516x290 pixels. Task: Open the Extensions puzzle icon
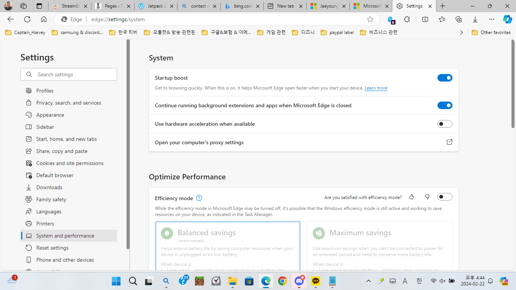click(407, 19)
